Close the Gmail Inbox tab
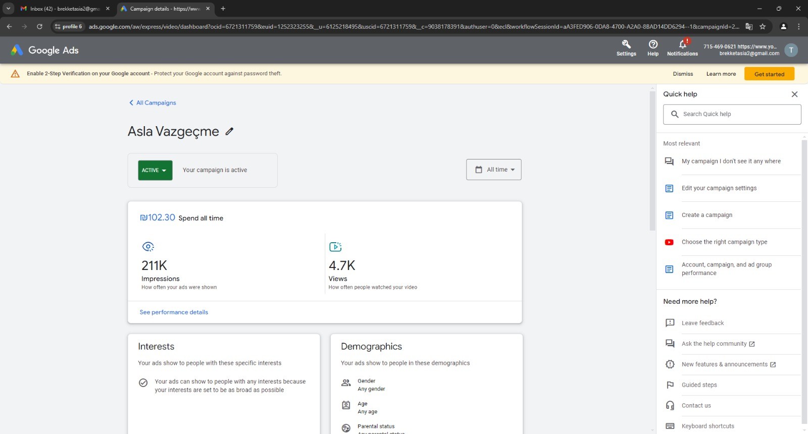Viewport: 808px width, 434px height. coord(108,9)
